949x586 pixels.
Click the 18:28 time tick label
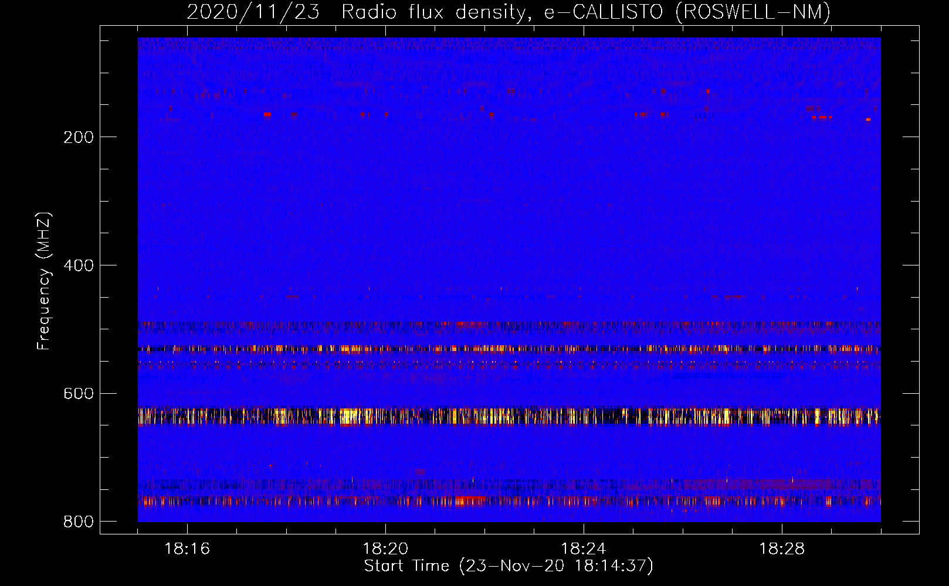coord(782,549)
